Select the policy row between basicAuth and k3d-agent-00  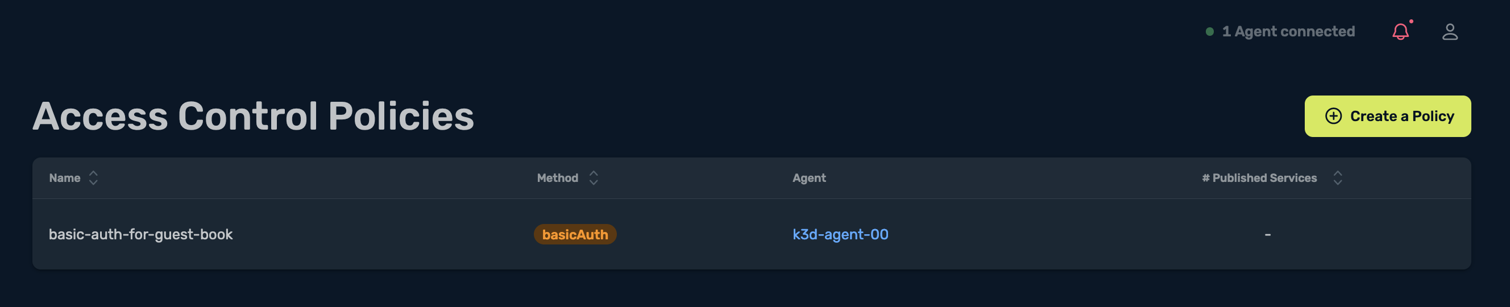[752, 234]
